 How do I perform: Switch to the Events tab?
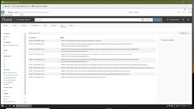pyautogui.click(x=6, y=25)
